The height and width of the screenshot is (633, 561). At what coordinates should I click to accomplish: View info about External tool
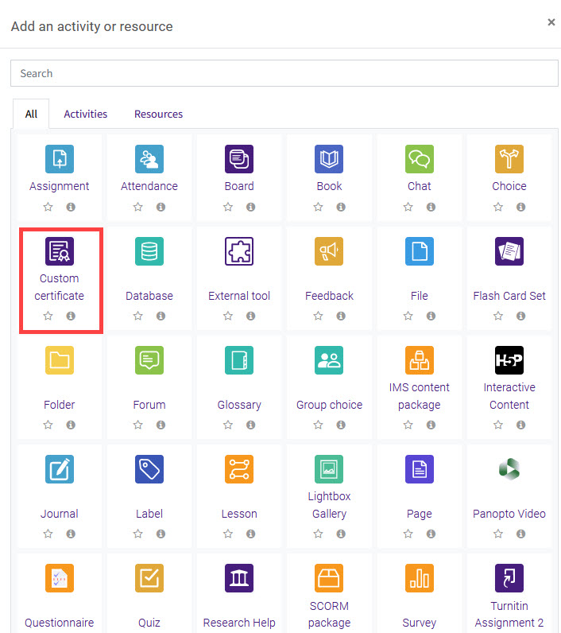click(x=251, y=316)
